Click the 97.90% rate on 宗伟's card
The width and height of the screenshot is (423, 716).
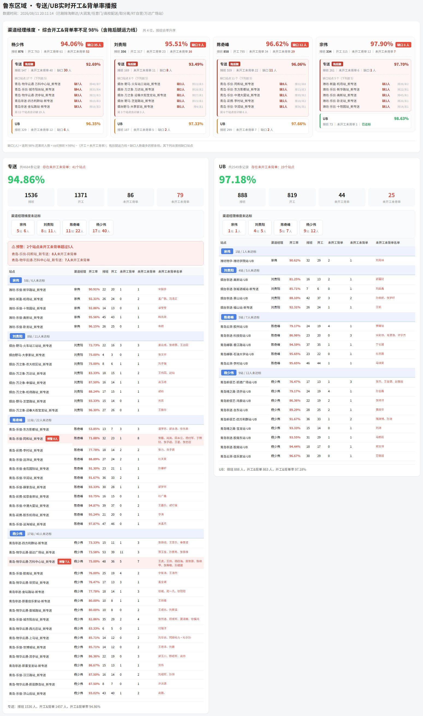tap(381, 44)
